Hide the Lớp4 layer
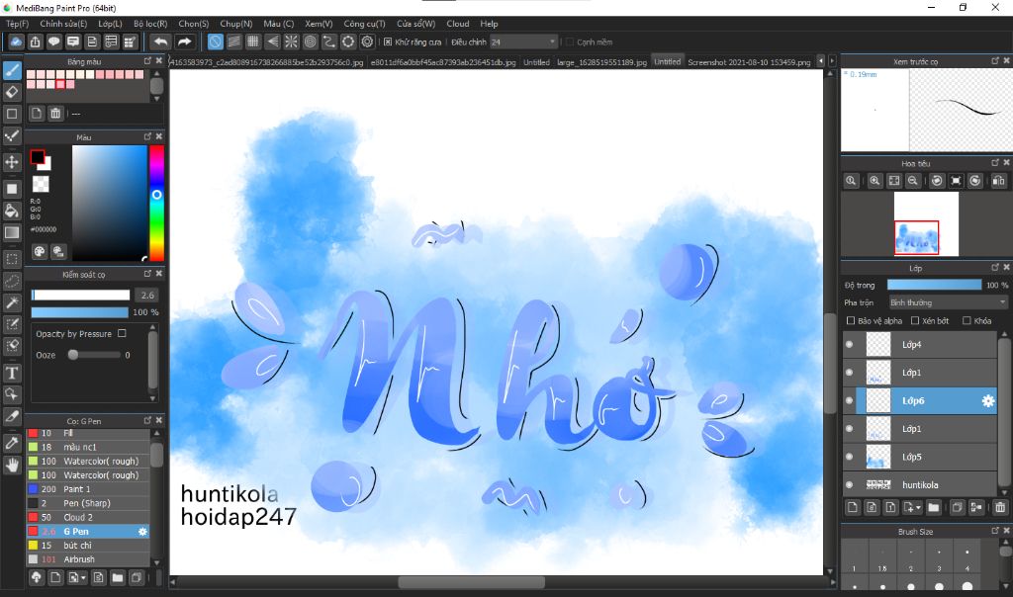This screenshot has width=1013, height=597. 849,345
